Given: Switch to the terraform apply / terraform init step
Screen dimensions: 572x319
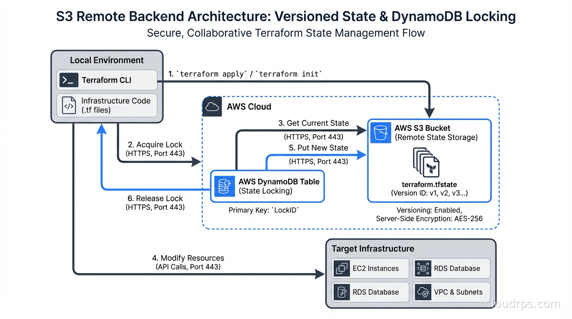Looking at the screenshot, I should [x=245, y=74].
